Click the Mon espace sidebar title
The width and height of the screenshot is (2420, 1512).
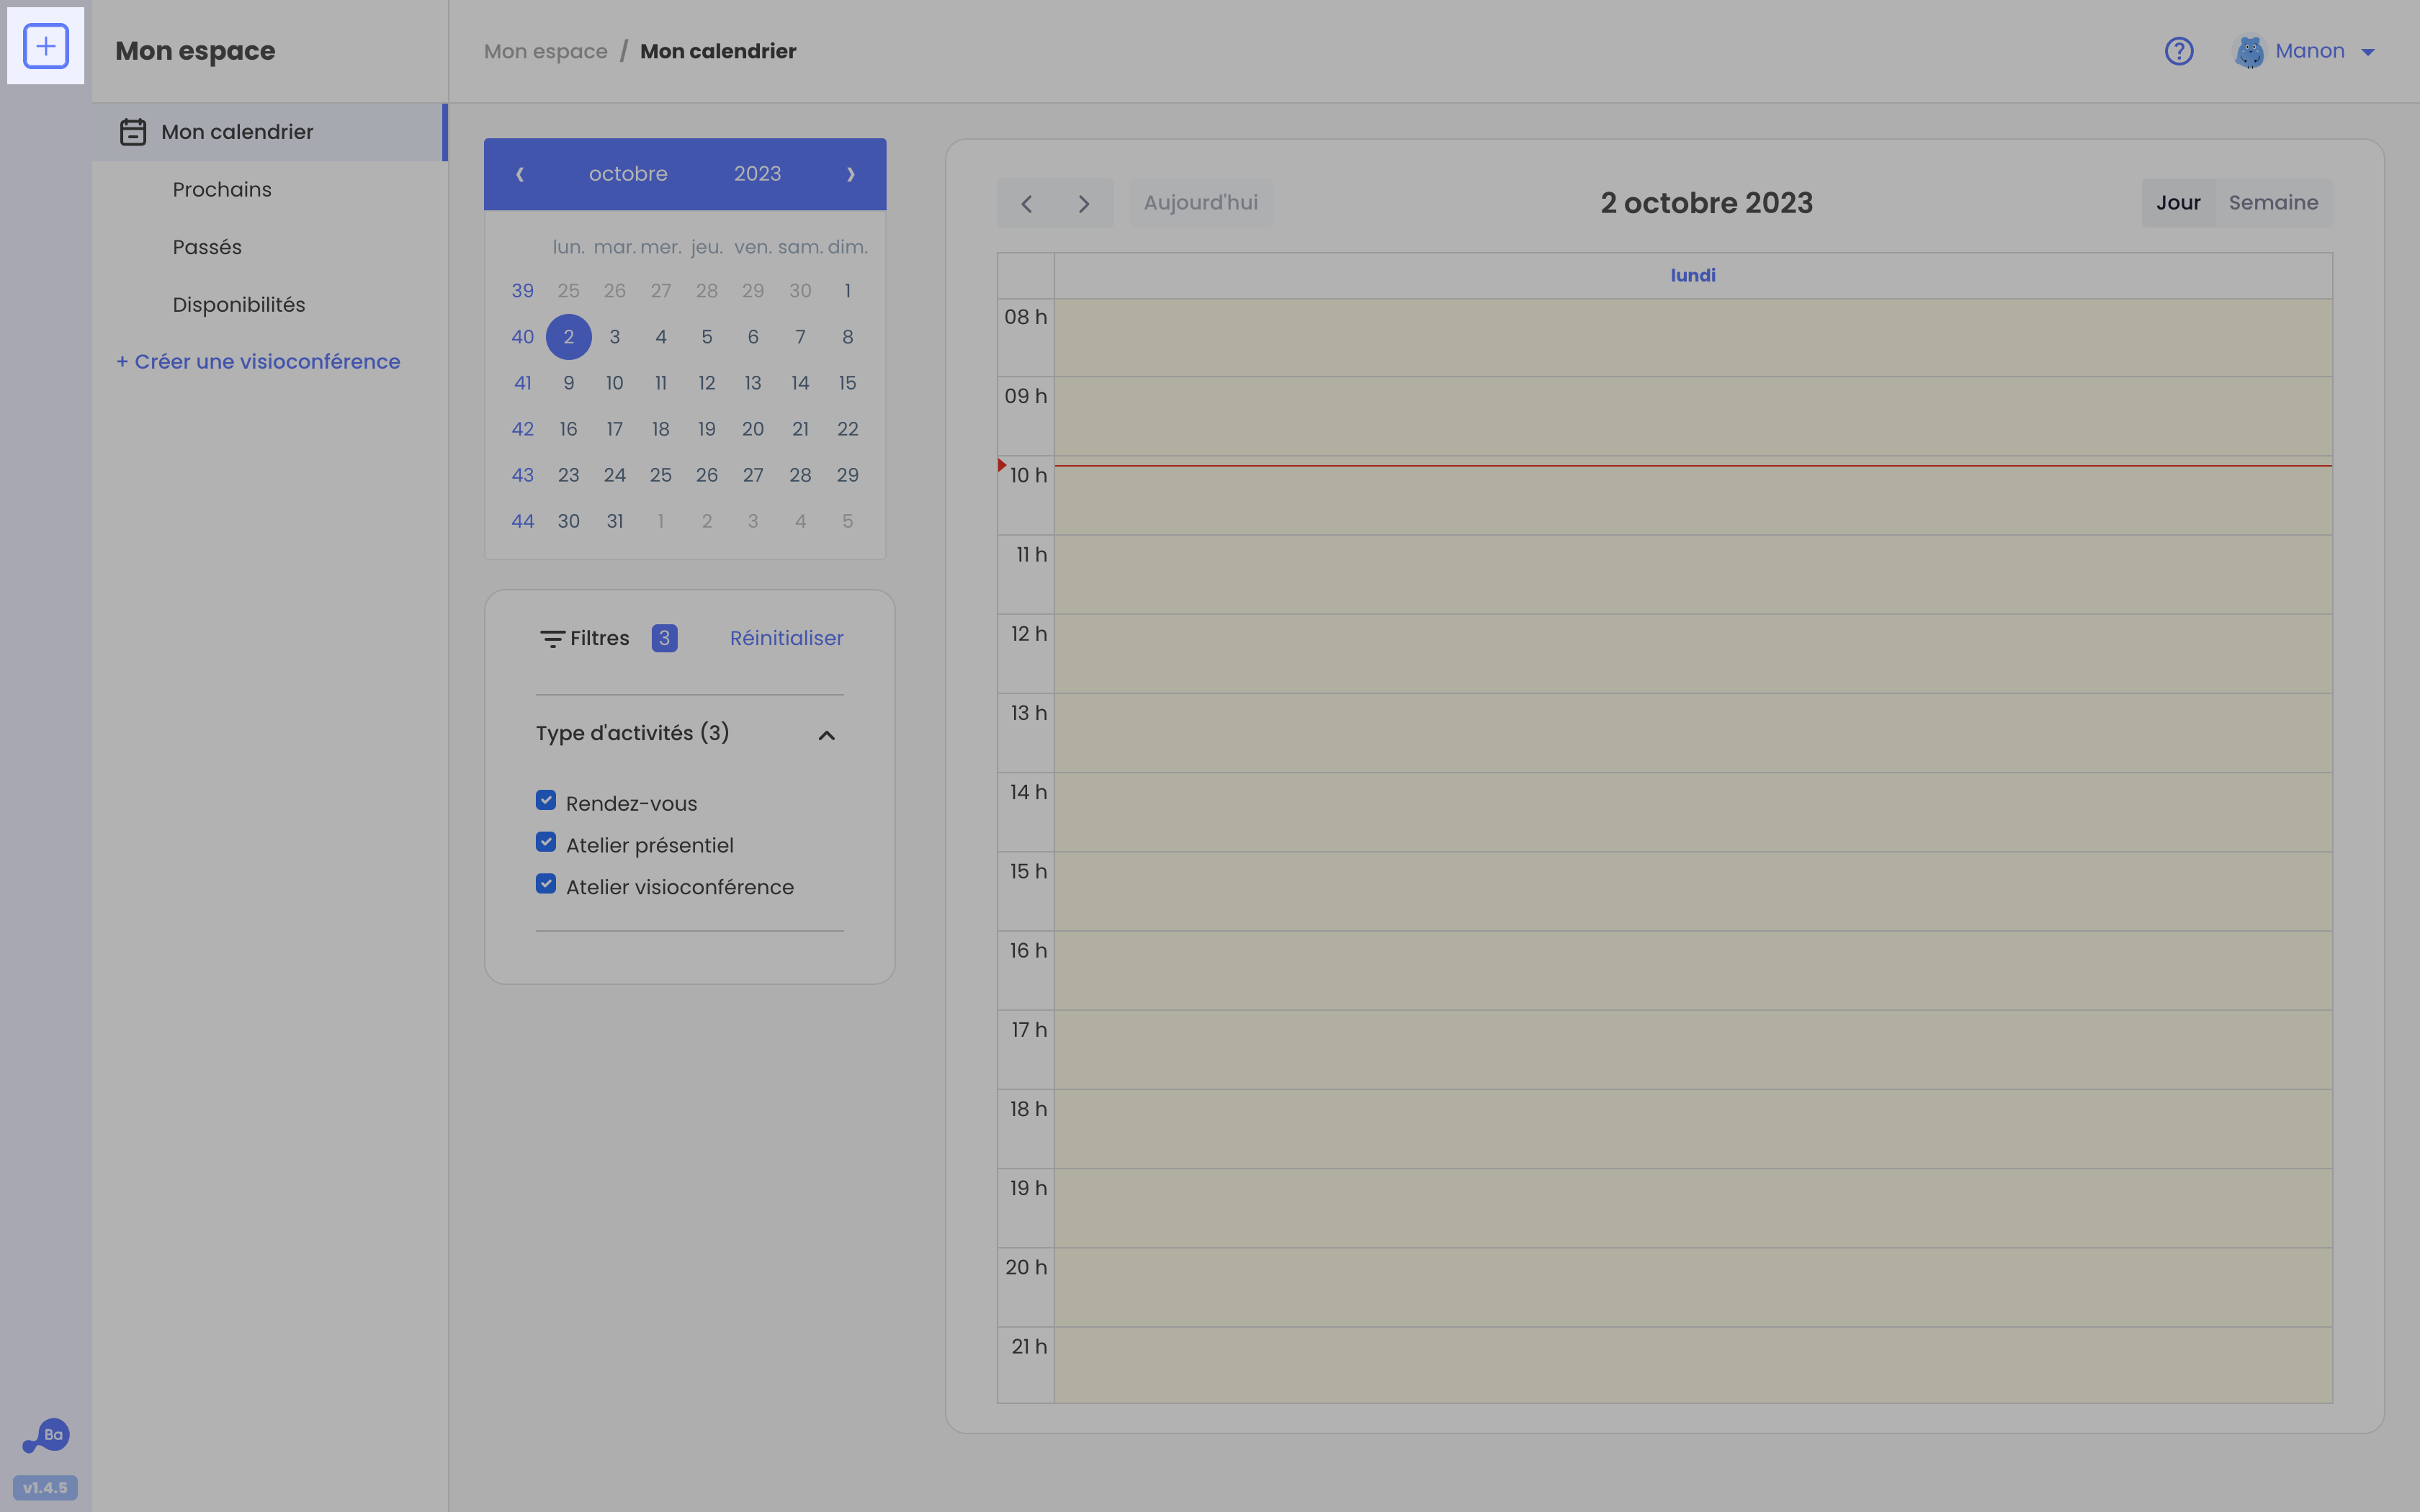tap(195, 51)
